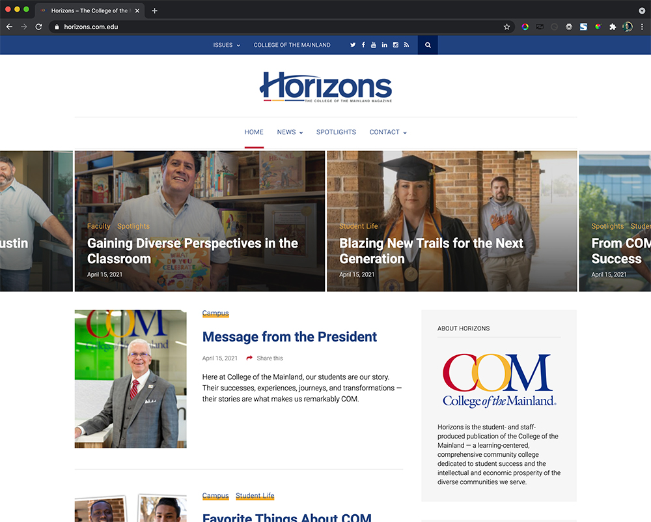Viewport: 651px width, 522px height.
Task: Open the browser three-dot menu
Action: pyautogui.click(x=642, y=27)
